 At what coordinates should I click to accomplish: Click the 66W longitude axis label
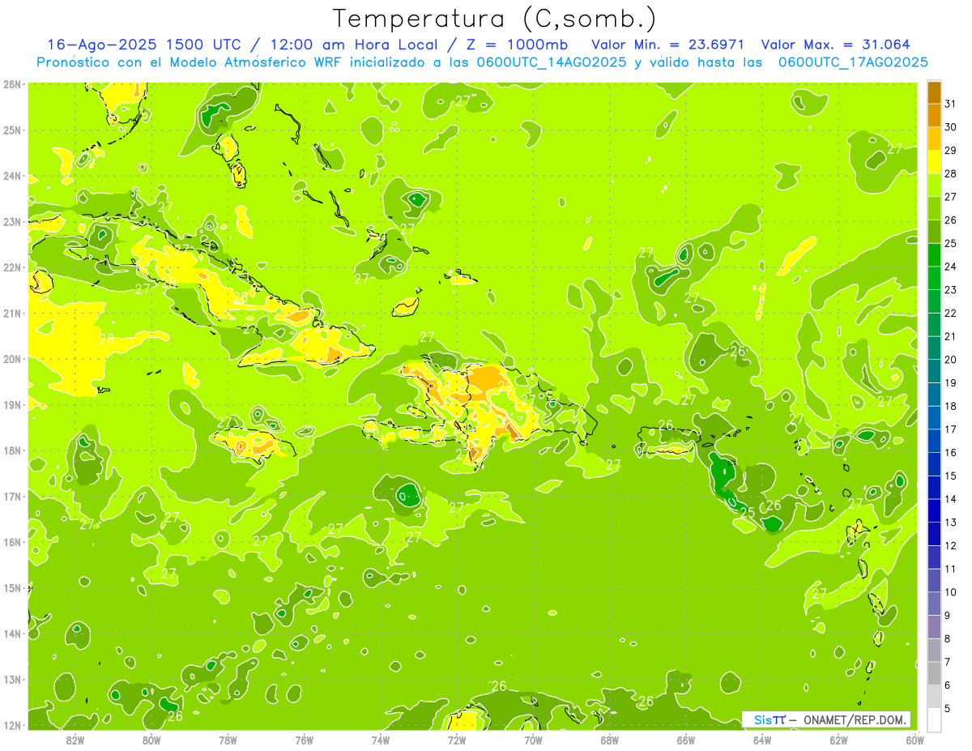point(686,740)
